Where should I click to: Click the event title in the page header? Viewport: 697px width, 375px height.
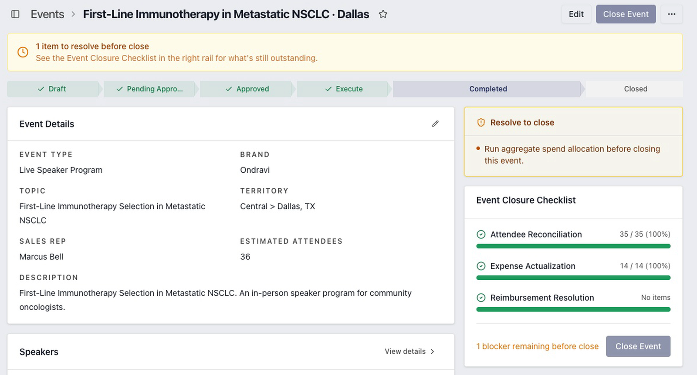pyautogui.click(x=226, y=14)
